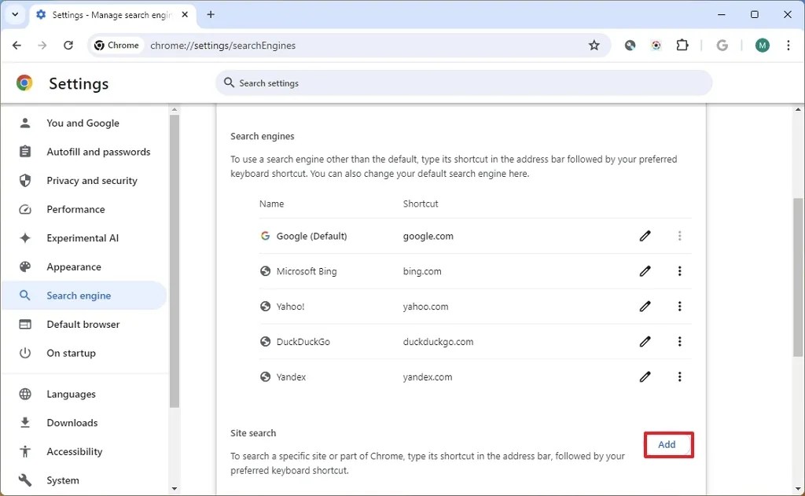Open more actions for Yahoo! search engine
This screenshot has height=496, width=805.
point(679,307)
